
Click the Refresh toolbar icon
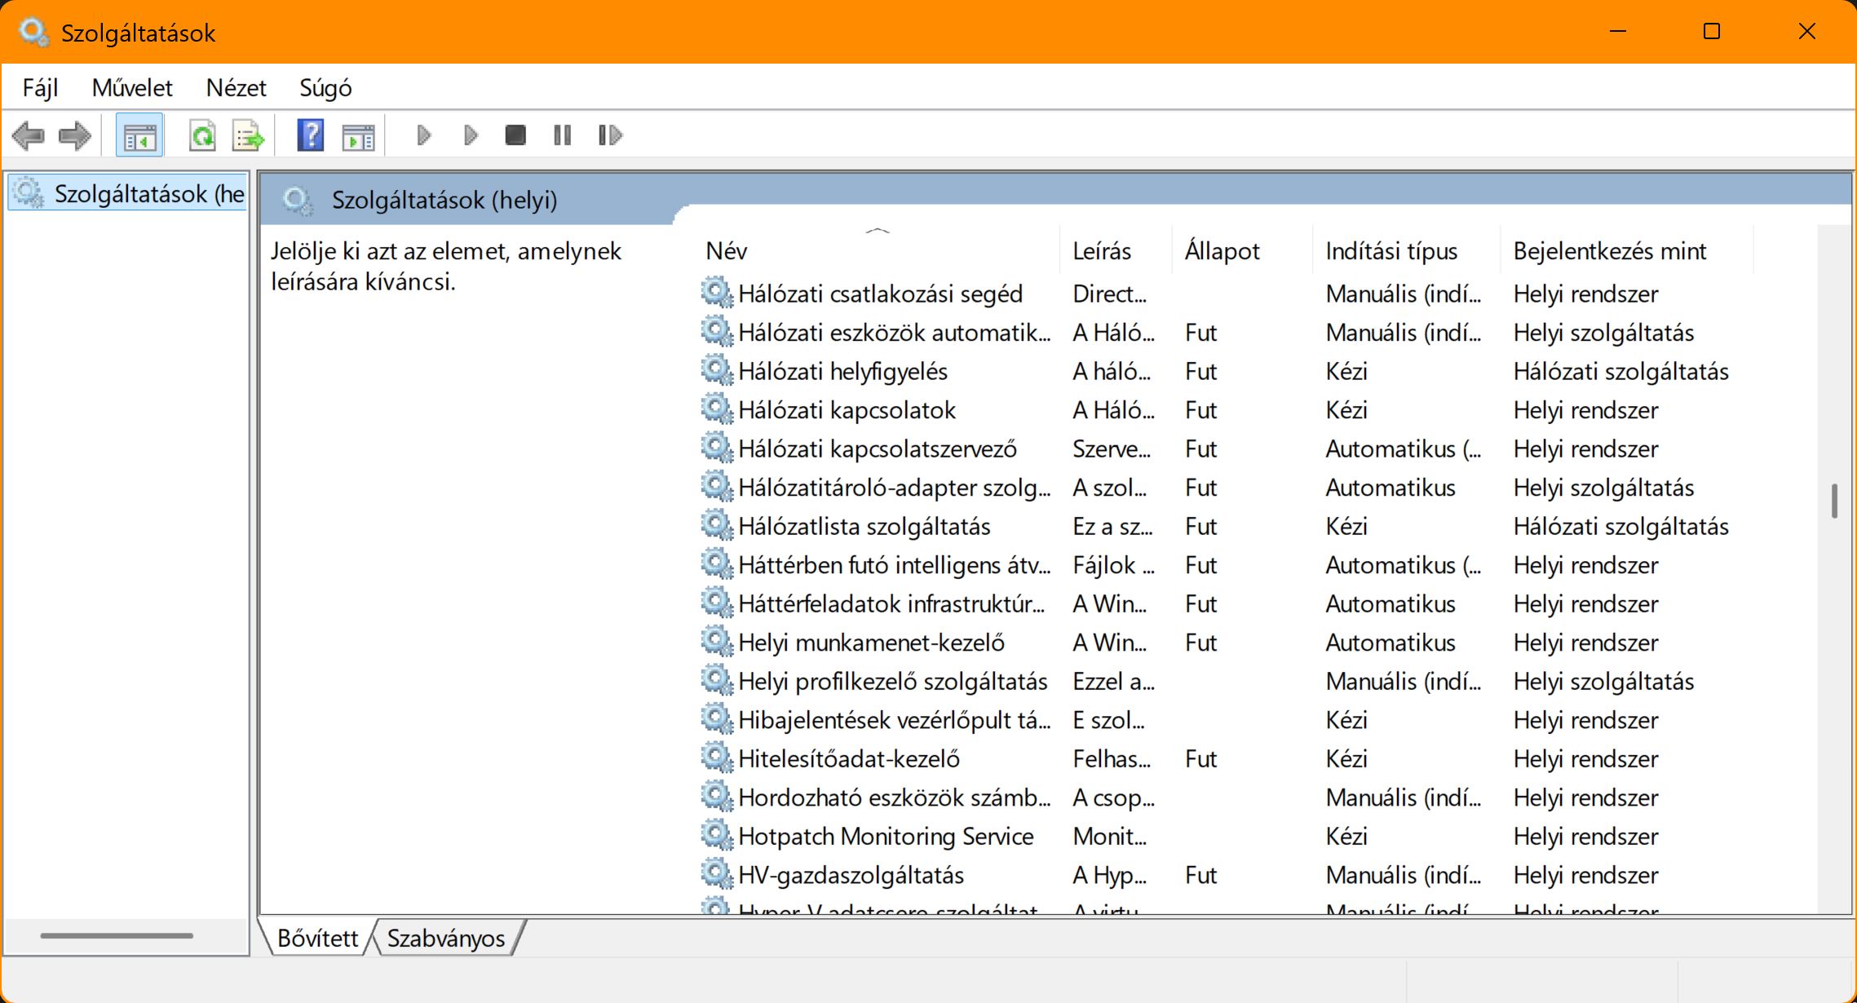(x=201, y=135)
